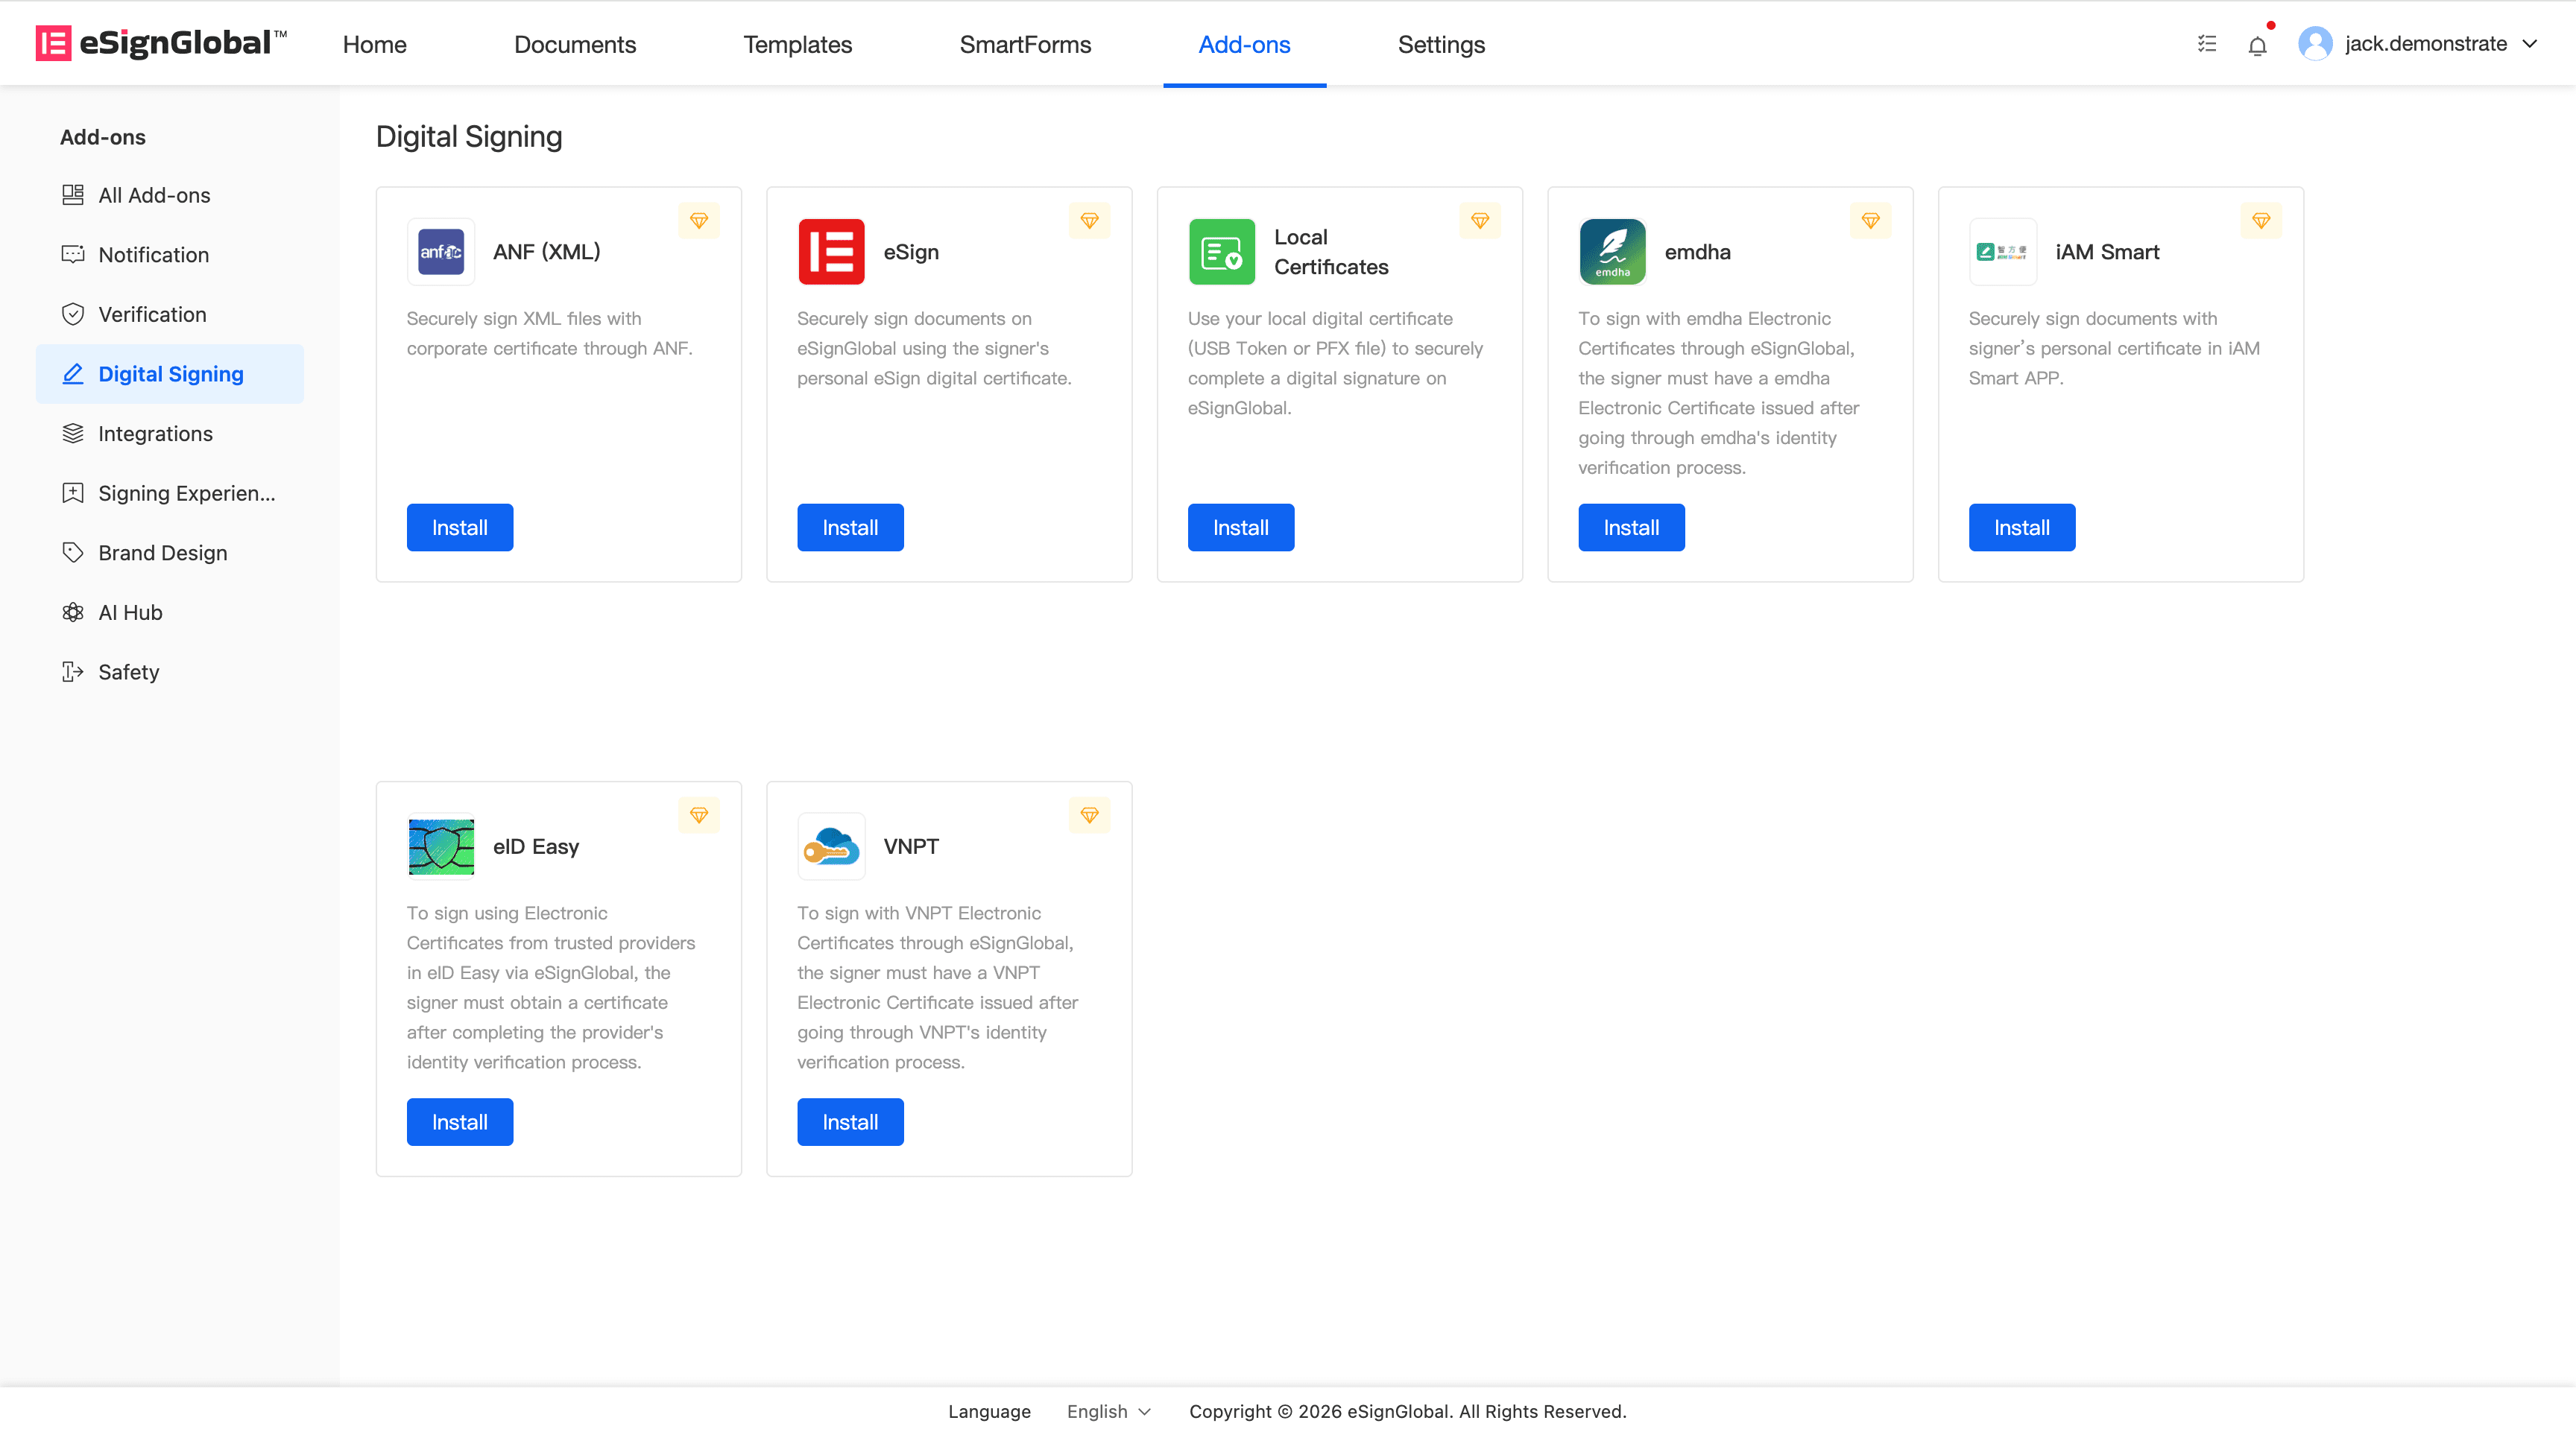Open the English language dropdown
This screenshot has width=2576, height=1435.
point(1109,1411)
